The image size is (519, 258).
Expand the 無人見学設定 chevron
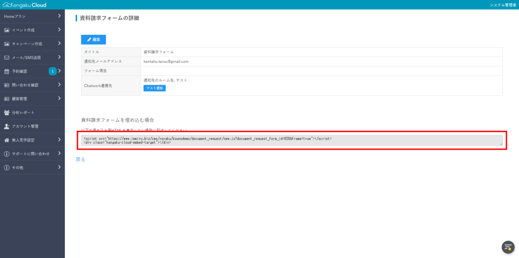59,140
